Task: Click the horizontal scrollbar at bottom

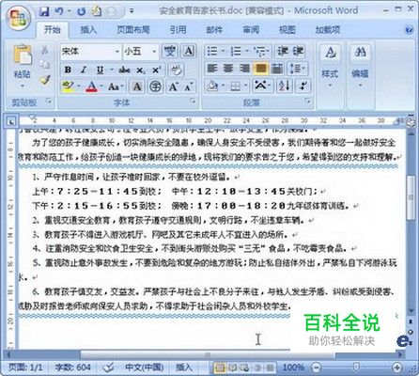Action: tap(208, 355)
